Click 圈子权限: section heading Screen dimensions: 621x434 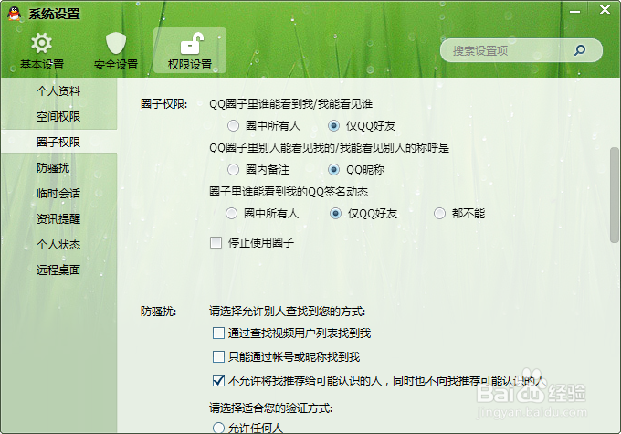pyautogui.click(x=164, y=104)
